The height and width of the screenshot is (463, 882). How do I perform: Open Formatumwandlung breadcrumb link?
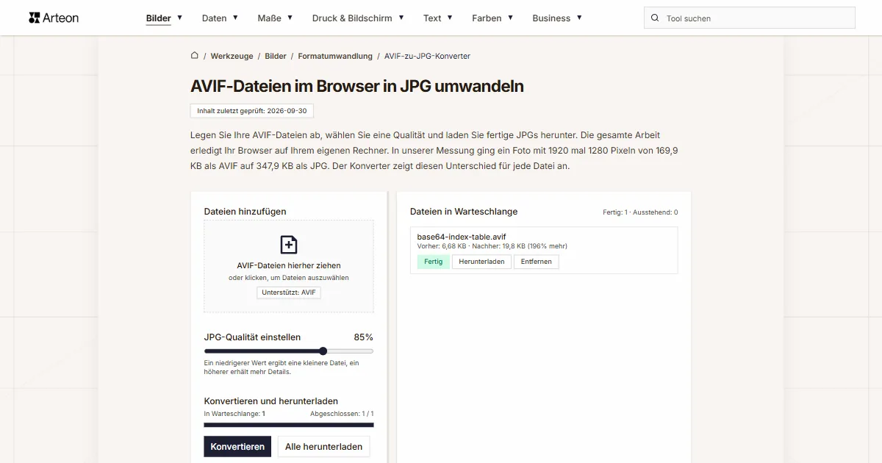pyautogui.click(x=335, y=56)
